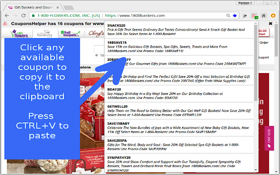Viewport: 280px width, 175px height.
Task: Open the pink Chat Now side button
Action: (x=269, y=138)
